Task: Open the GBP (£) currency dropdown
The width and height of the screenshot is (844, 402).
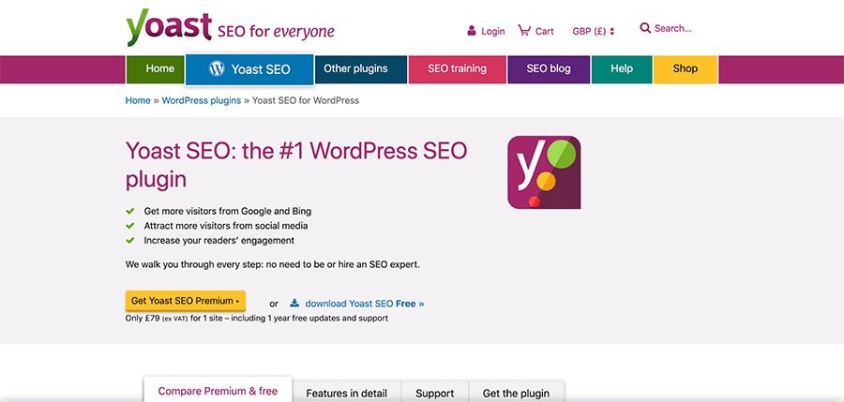Action: click(594, 31)
